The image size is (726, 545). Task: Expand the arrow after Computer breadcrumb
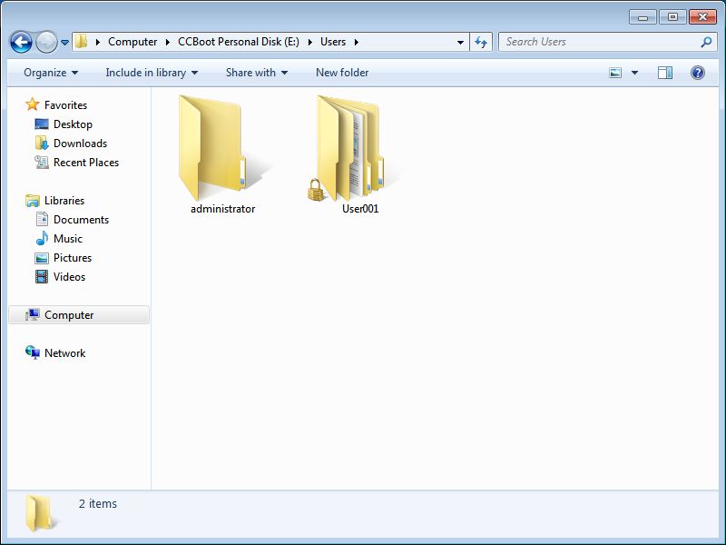168,42
